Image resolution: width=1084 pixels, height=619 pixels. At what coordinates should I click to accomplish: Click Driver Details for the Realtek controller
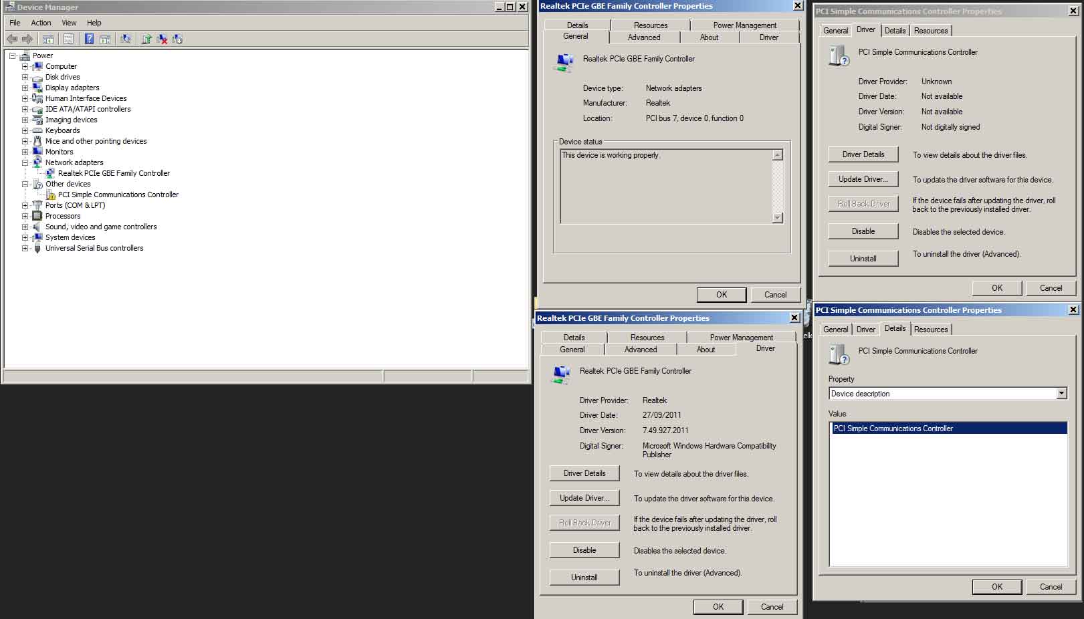pos(584,473)
